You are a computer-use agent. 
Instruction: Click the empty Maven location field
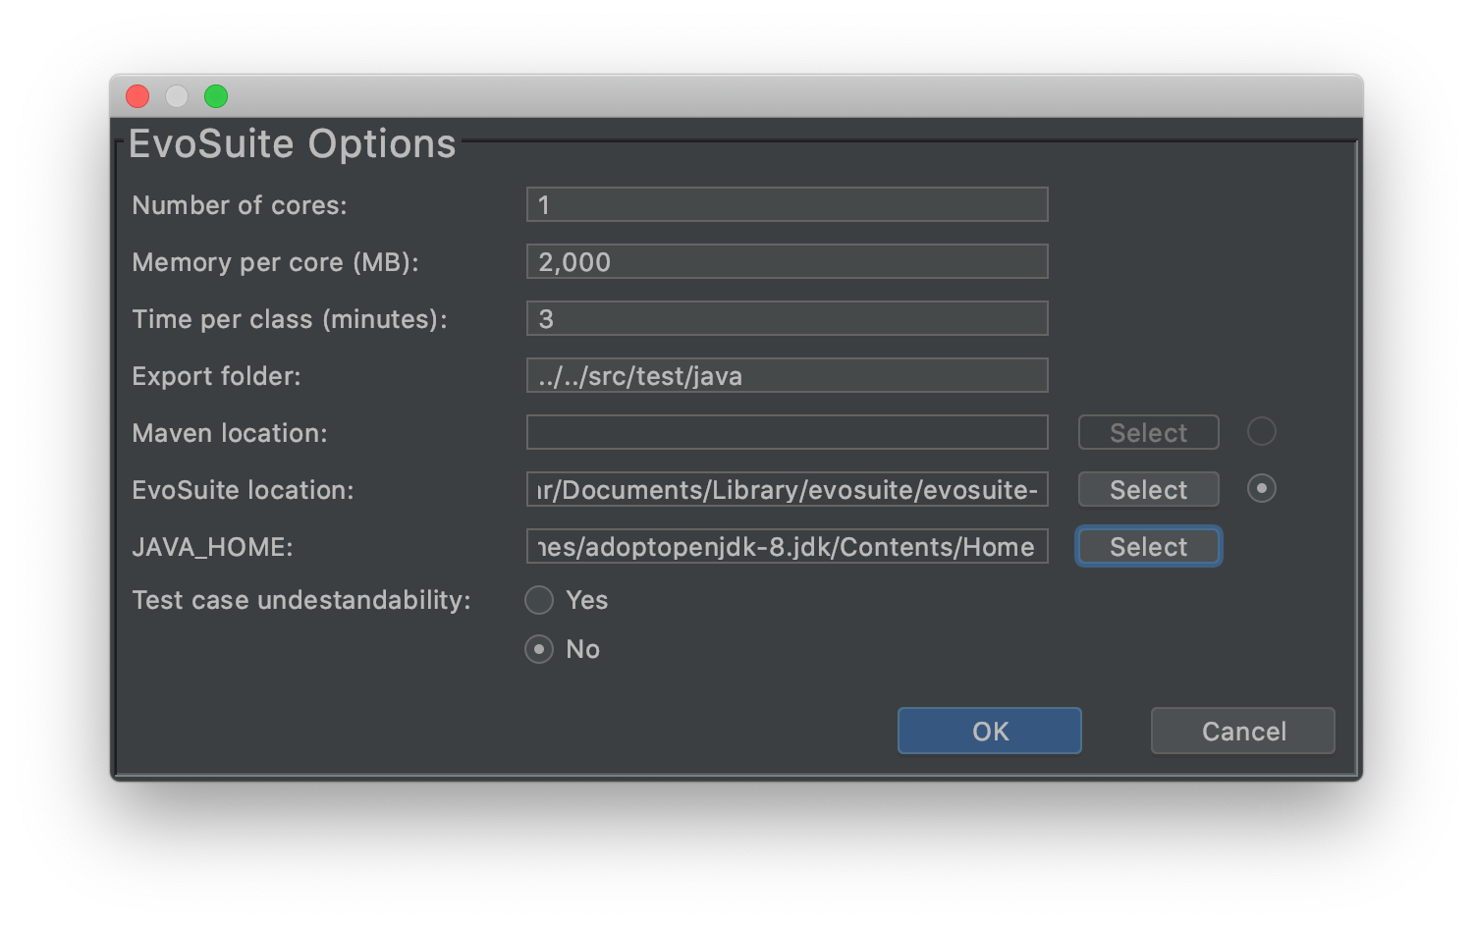coord(787,432)
